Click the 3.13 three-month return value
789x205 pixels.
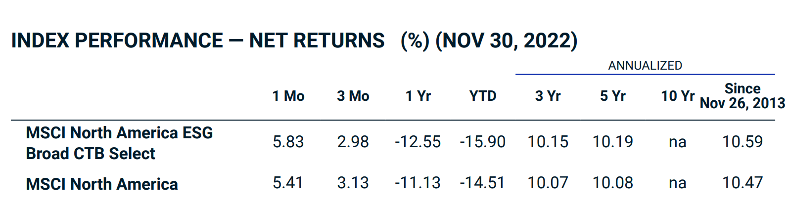(353, 183)
